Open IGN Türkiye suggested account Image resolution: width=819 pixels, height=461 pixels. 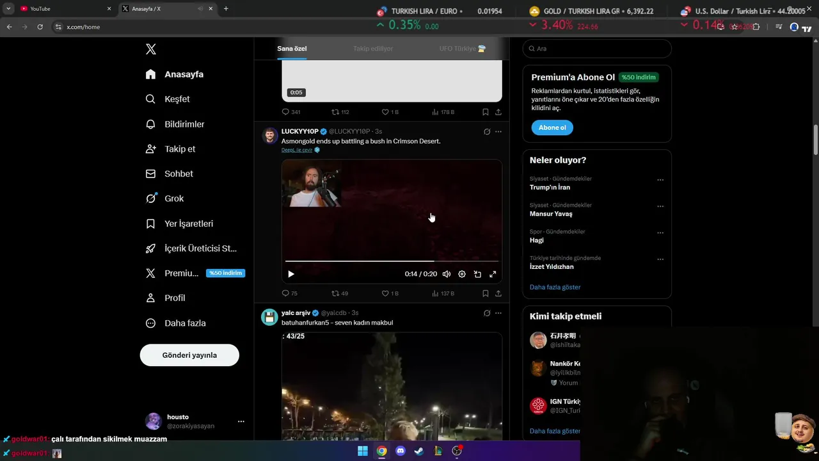555,406
